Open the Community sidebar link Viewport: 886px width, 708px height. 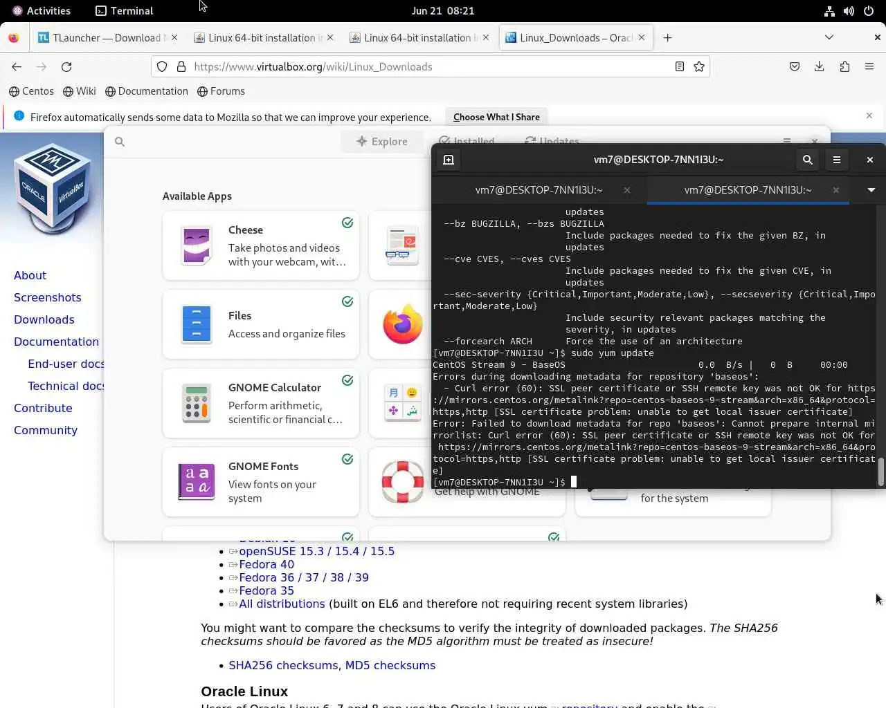(x=46, y=430)
